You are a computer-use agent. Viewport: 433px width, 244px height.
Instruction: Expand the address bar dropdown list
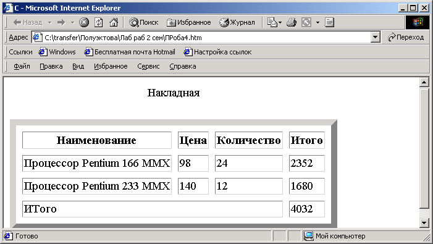click(x=376, y=37)
